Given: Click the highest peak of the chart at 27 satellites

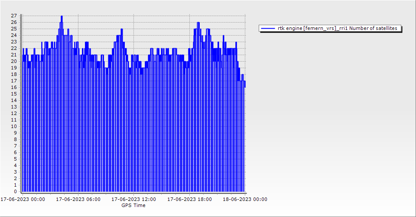Looking at the screenshot, I should point(62,17).
